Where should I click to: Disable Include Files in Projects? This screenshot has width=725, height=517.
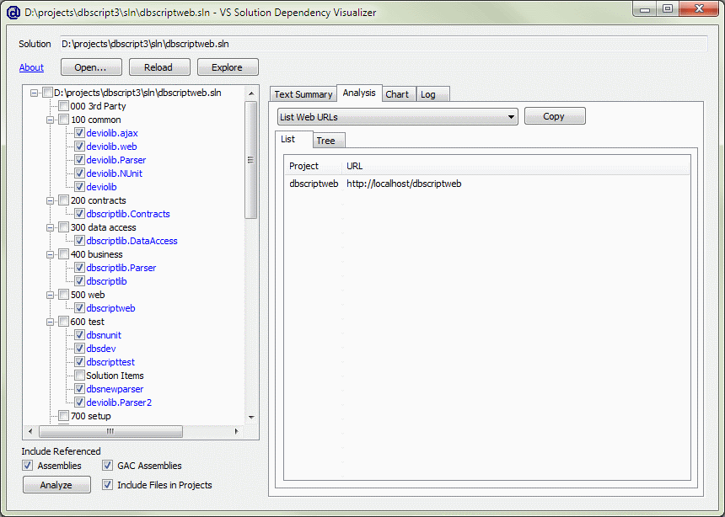pos(108,485)
